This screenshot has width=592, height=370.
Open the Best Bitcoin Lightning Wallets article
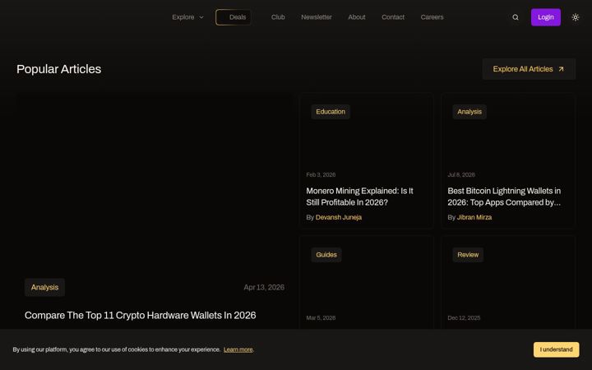click(504, 197)
